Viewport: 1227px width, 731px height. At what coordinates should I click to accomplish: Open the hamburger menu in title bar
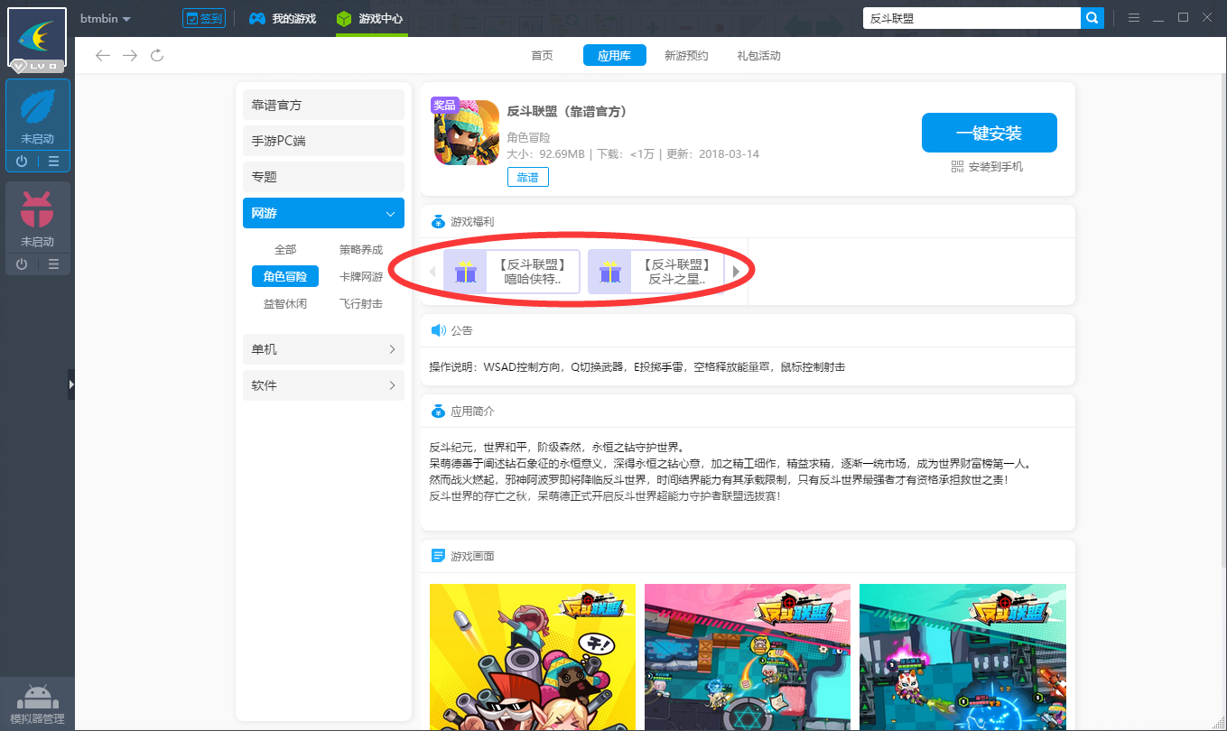coord(1134,18)
